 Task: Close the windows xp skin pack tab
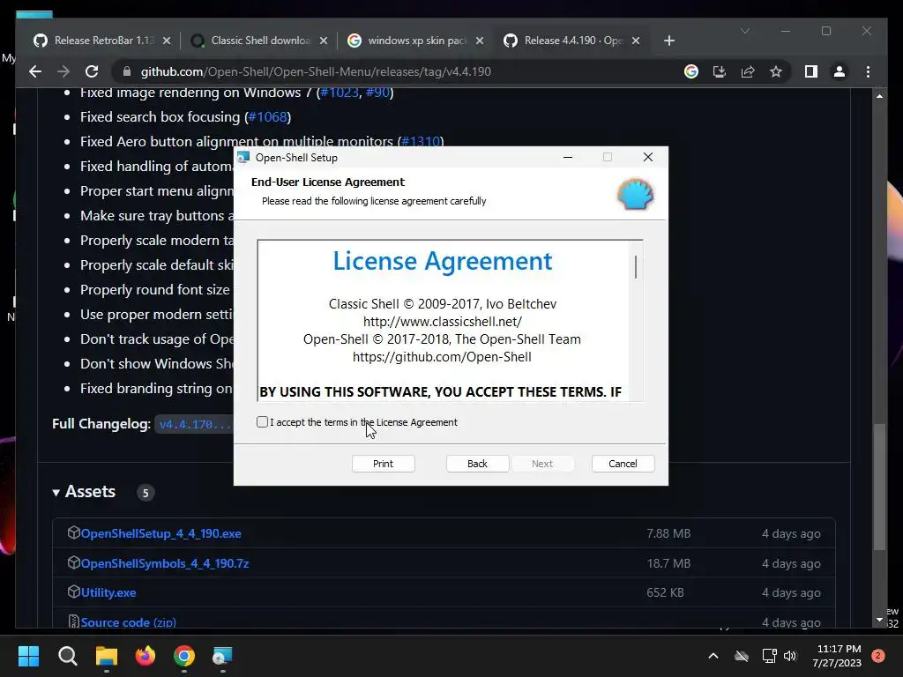480,41
